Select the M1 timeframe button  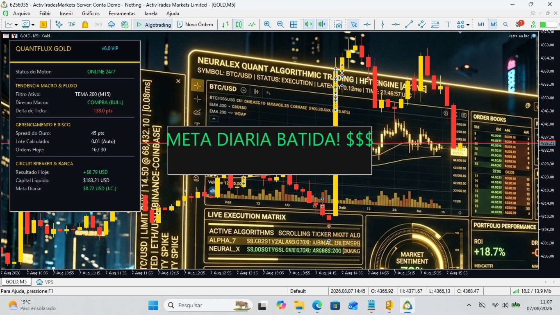(x=481, y=25)
